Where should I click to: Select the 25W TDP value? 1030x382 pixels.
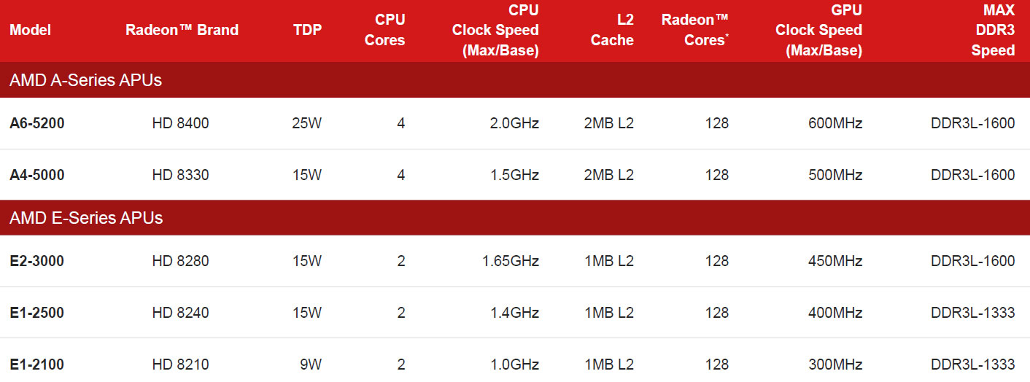(x=307, y=123)
